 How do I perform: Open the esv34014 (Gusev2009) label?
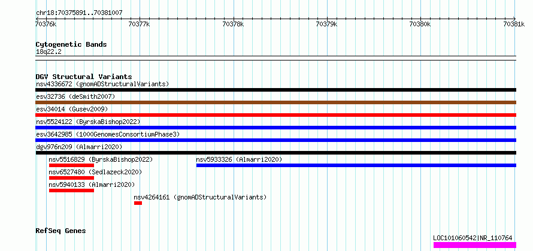coord(72,109)
